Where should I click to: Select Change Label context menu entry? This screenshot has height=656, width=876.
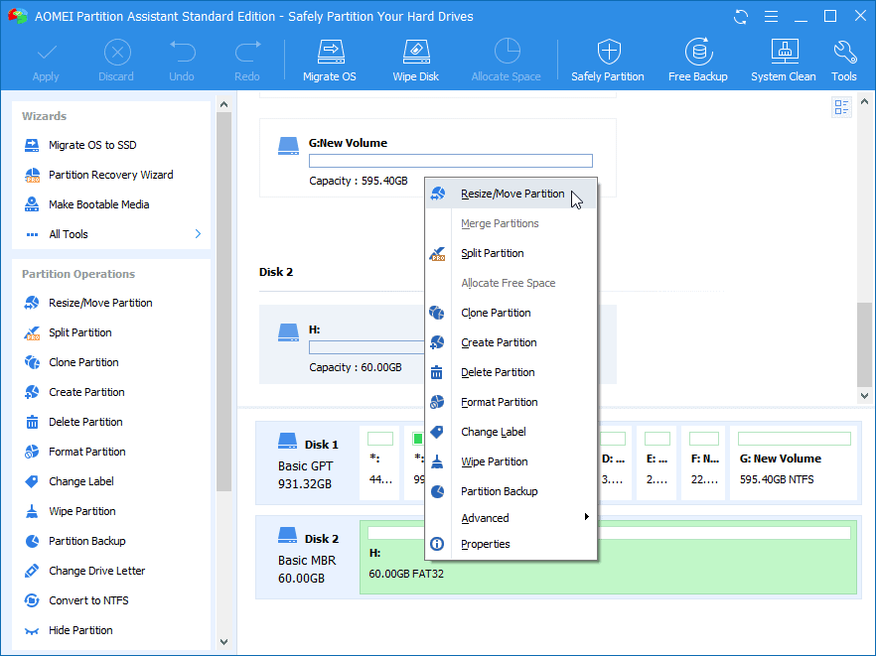tap(511, 432)
